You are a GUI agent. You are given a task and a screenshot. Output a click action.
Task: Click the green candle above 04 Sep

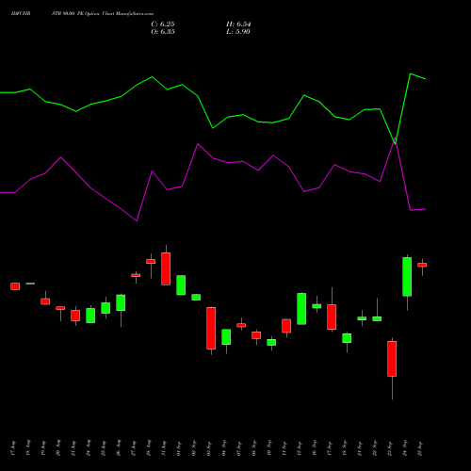(226, 337)
